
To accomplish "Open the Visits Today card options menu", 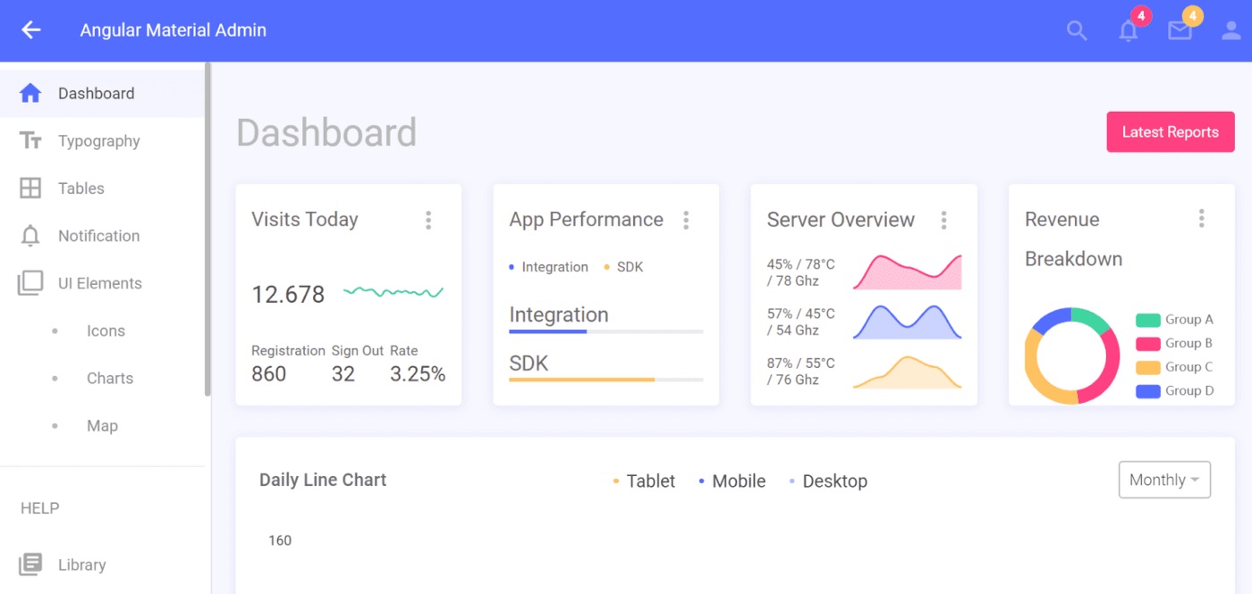I will [x=428, y=220].
